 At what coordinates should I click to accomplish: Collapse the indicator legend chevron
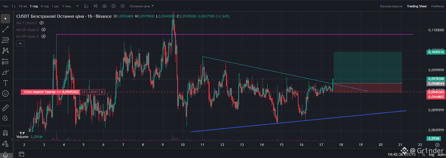(x=20, y=44)
